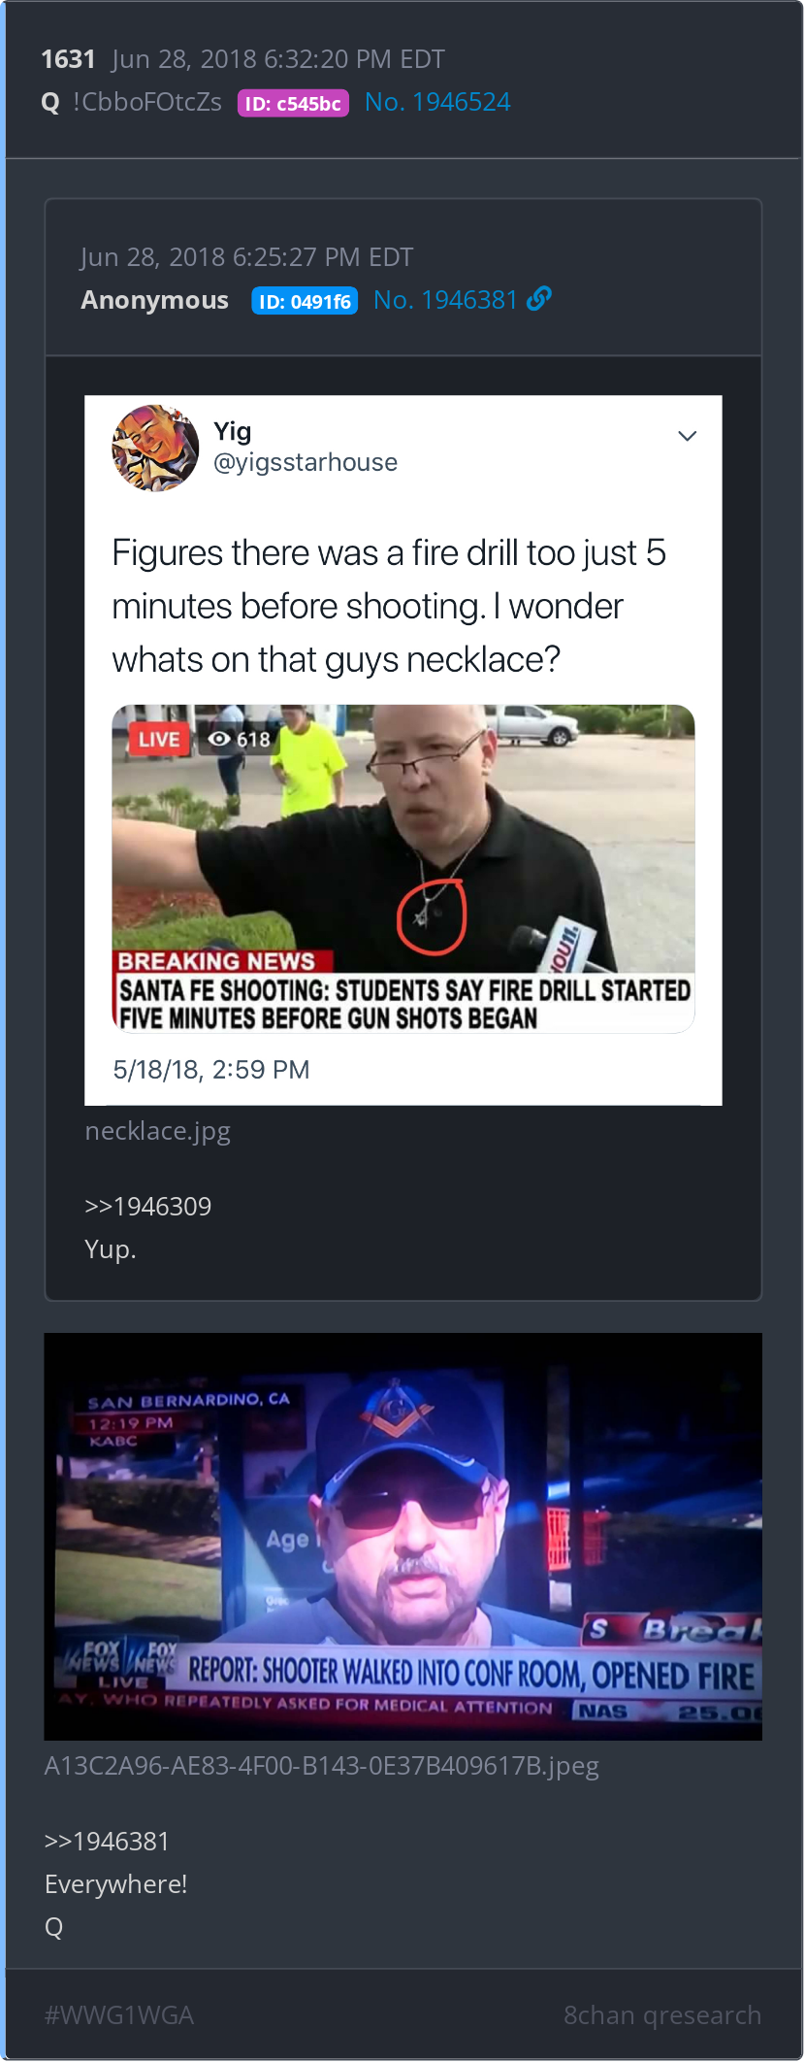Image resolution: width=805 pixels, height=2062 pixels.
Task: Open the Santa Fe shooting news image
Action: 403,869
